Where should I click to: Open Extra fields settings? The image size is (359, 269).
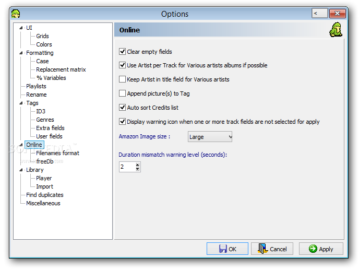tap(51, 128)
